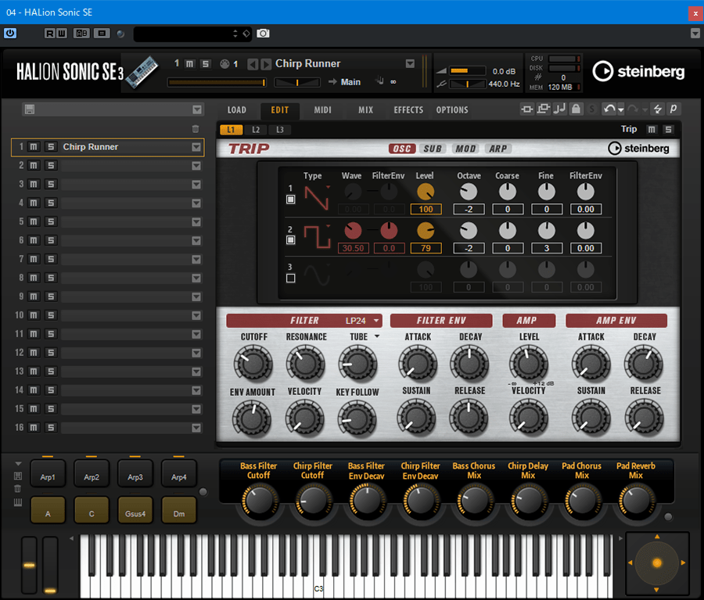
Task: Open the LP24 filter type dropdown
Action: coord(376,321)
